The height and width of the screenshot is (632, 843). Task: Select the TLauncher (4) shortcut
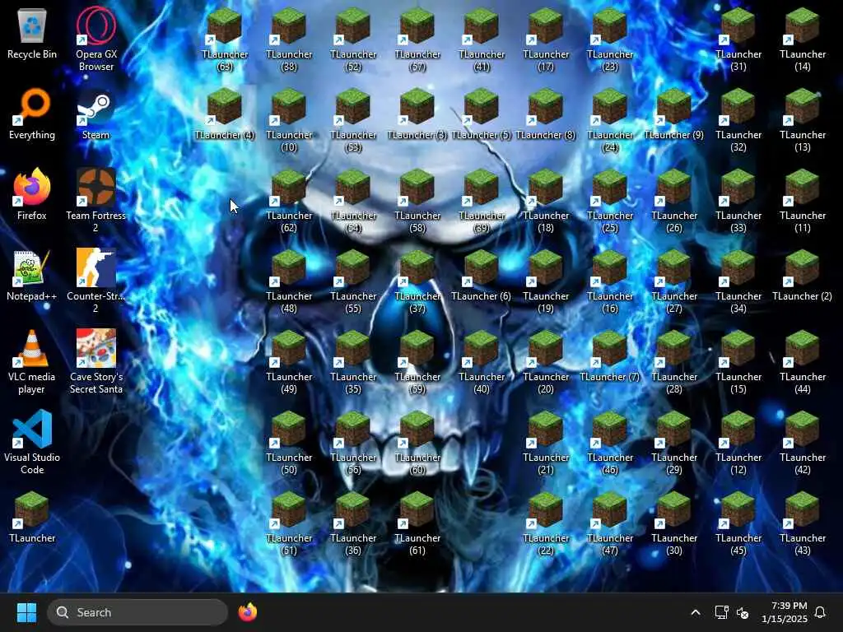pos(224,114)
